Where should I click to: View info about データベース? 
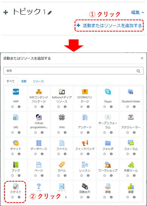[x=42, y=154]
